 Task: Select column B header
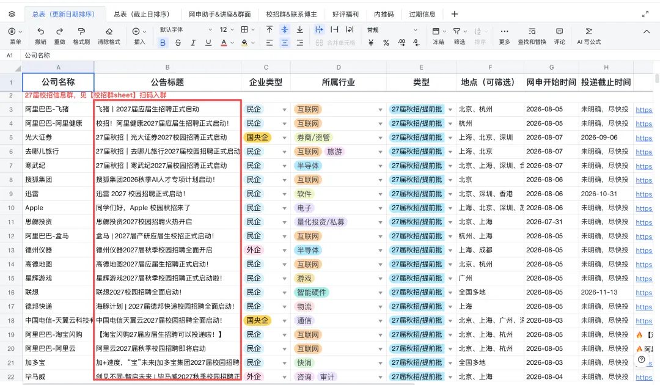(x=167, y=67)
